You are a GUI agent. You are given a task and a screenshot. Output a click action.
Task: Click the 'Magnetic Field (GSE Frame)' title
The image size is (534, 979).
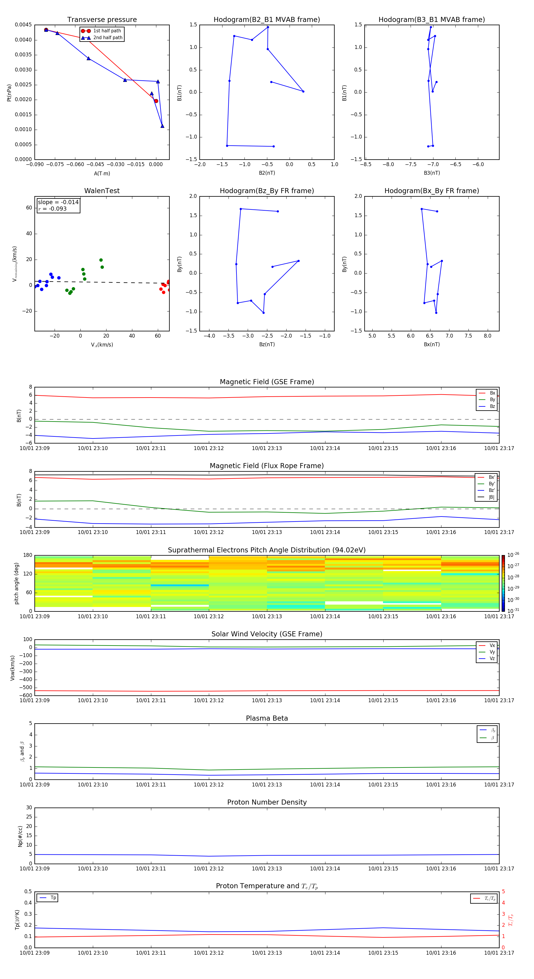267,382
